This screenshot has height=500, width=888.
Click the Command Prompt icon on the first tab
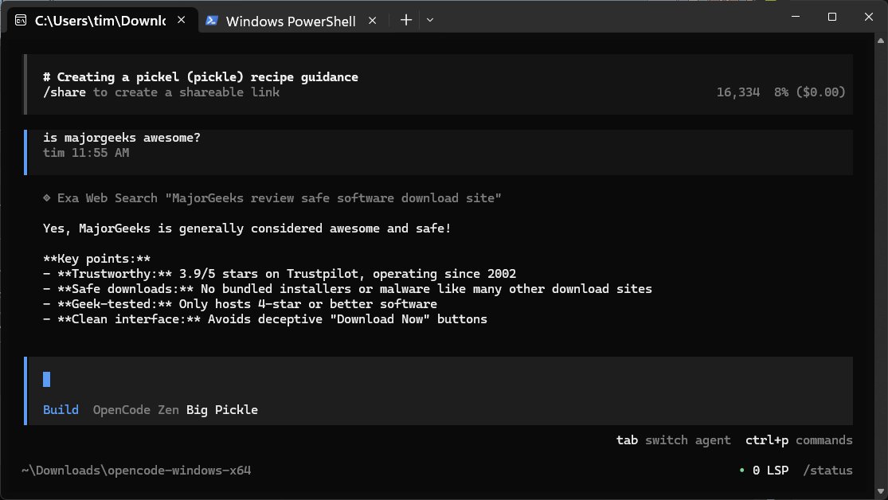pyautogui.click(x=22, y=21)
